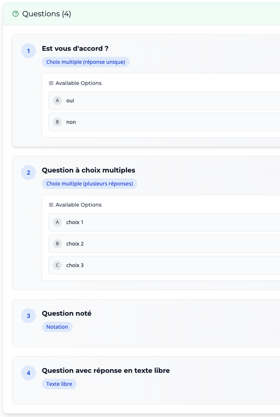Viewport: 280px width, 417px height.
Task: Click the number 2 question badge
Action: coord(29,173)
